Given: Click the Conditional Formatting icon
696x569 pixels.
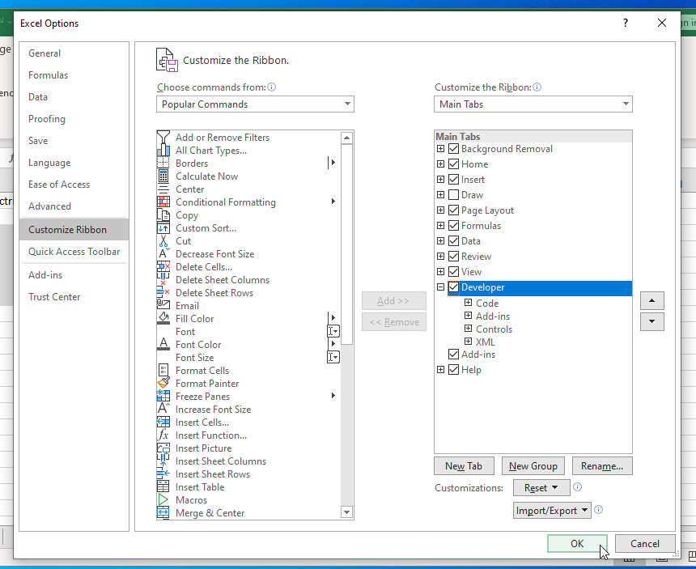Looking at the screenshot, I should [x=163, y=202].
